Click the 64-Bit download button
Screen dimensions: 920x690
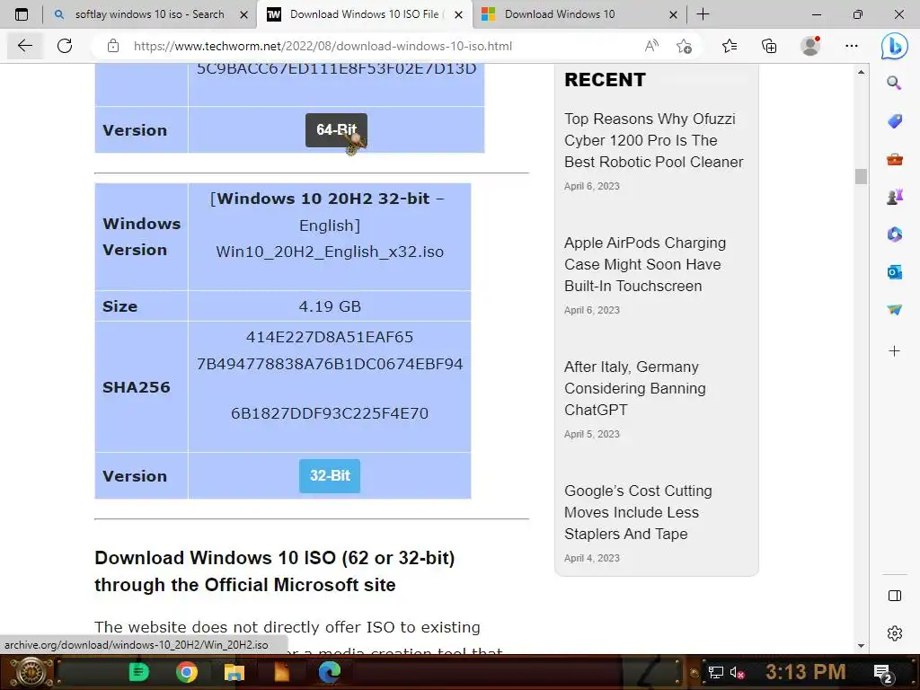tap(336, 129)
